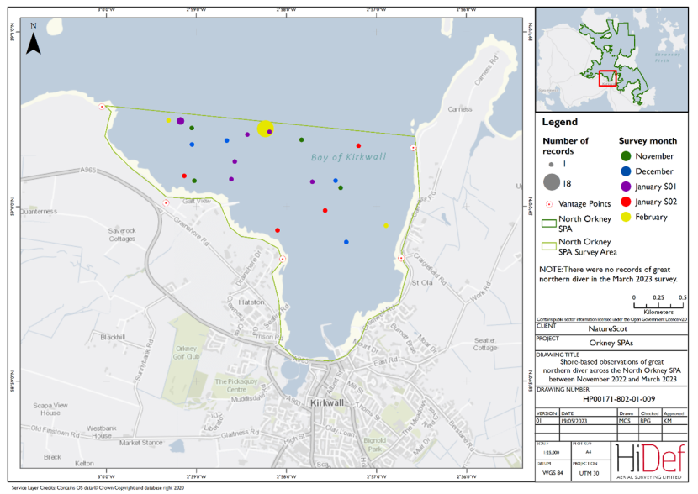The image size is (698, 494).
Task: Click the 'Quanterness' label
Action: (39, 211)
